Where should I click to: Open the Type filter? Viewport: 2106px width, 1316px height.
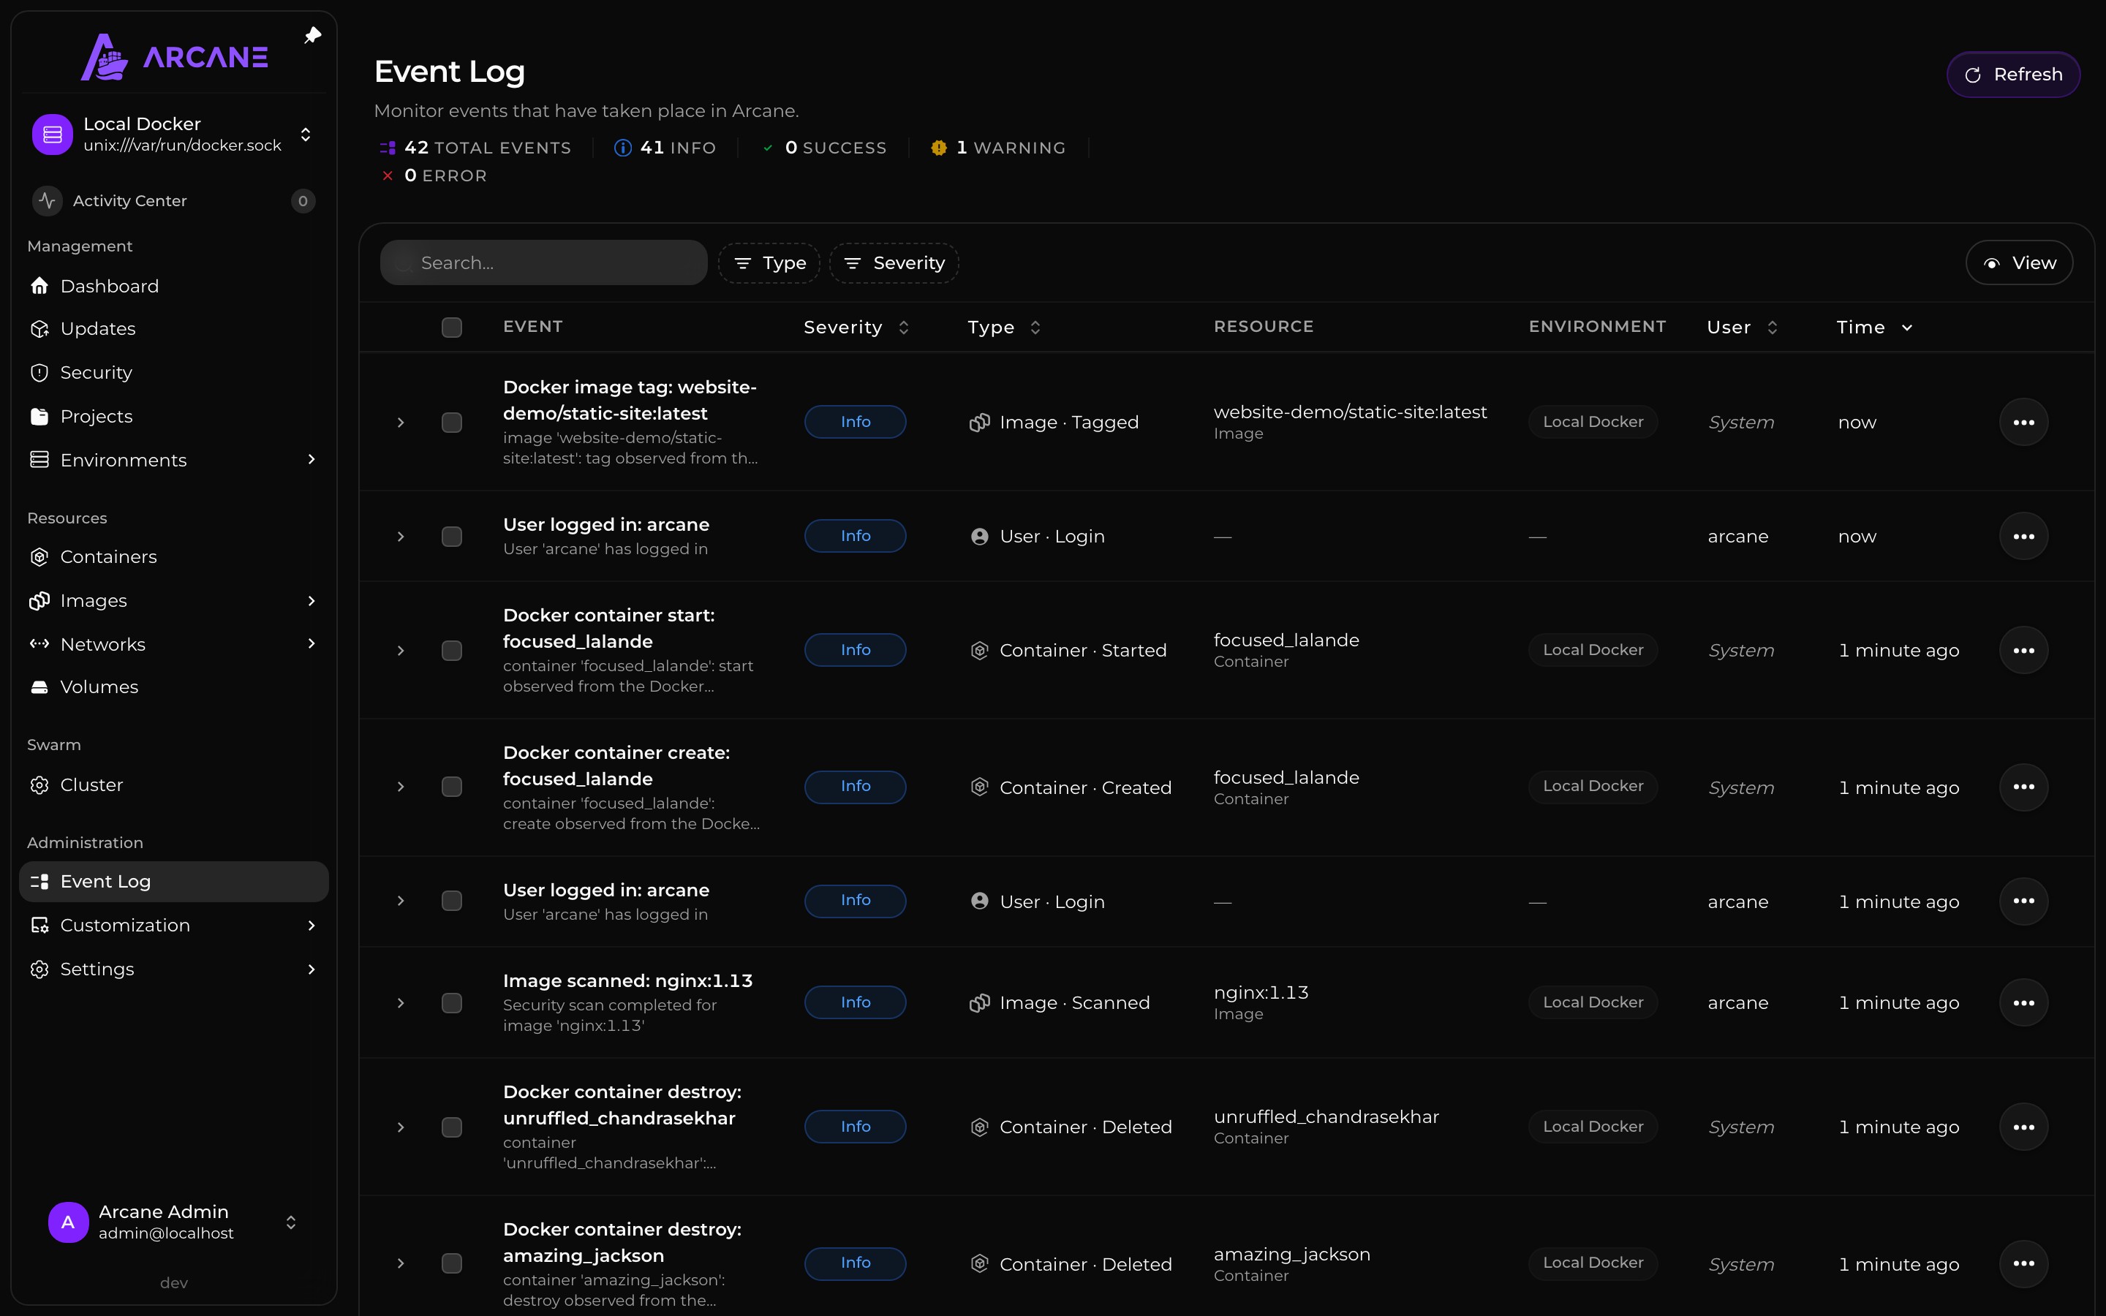[x=769, y=263]
